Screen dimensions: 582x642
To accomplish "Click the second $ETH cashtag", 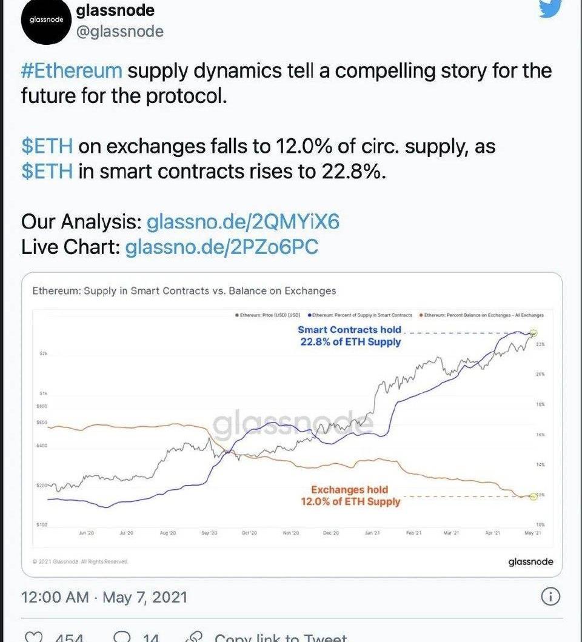I will (x=47, y=171).
